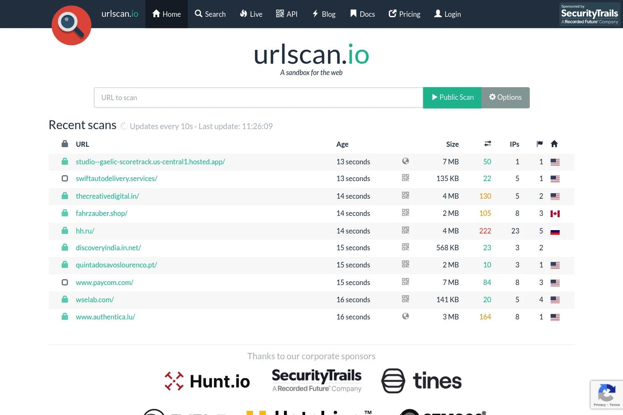Click the API icon in swiftautodelivery.services row
Viewport: 623px width, 415px height.
(405, 178)
